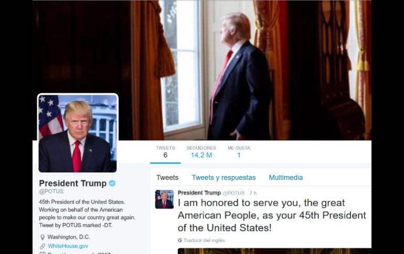Click the tweet text about 45th President
Image resolution: width=404 pixels, height=254 pixels.
pos(272,215)
